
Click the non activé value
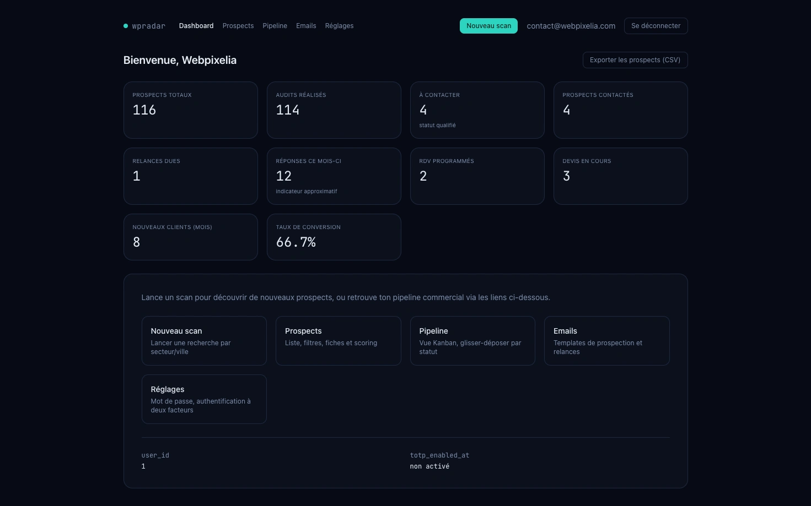pyautogui.click(x=429, y=466)
